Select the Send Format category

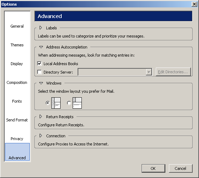pyautogui.click(x=17, y=120)
